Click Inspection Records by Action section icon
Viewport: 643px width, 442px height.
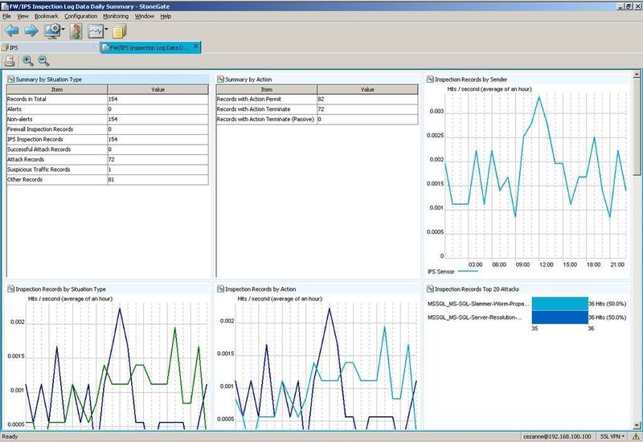tap(220, 289)
